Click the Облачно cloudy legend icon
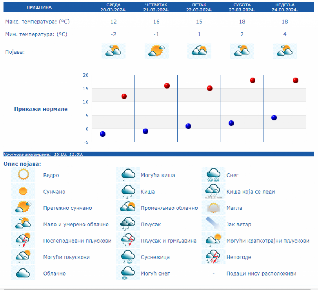The width and height of the screenshot is (318, 290). click(23, 273)
